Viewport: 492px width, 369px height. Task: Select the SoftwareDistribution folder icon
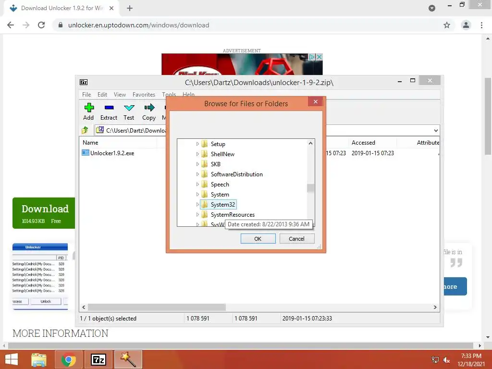[x=205, y=174]
